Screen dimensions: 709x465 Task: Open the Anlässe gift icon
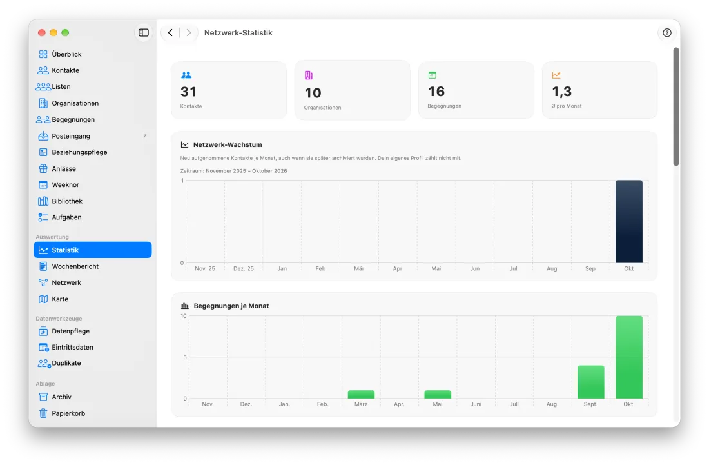click(43, 169)
